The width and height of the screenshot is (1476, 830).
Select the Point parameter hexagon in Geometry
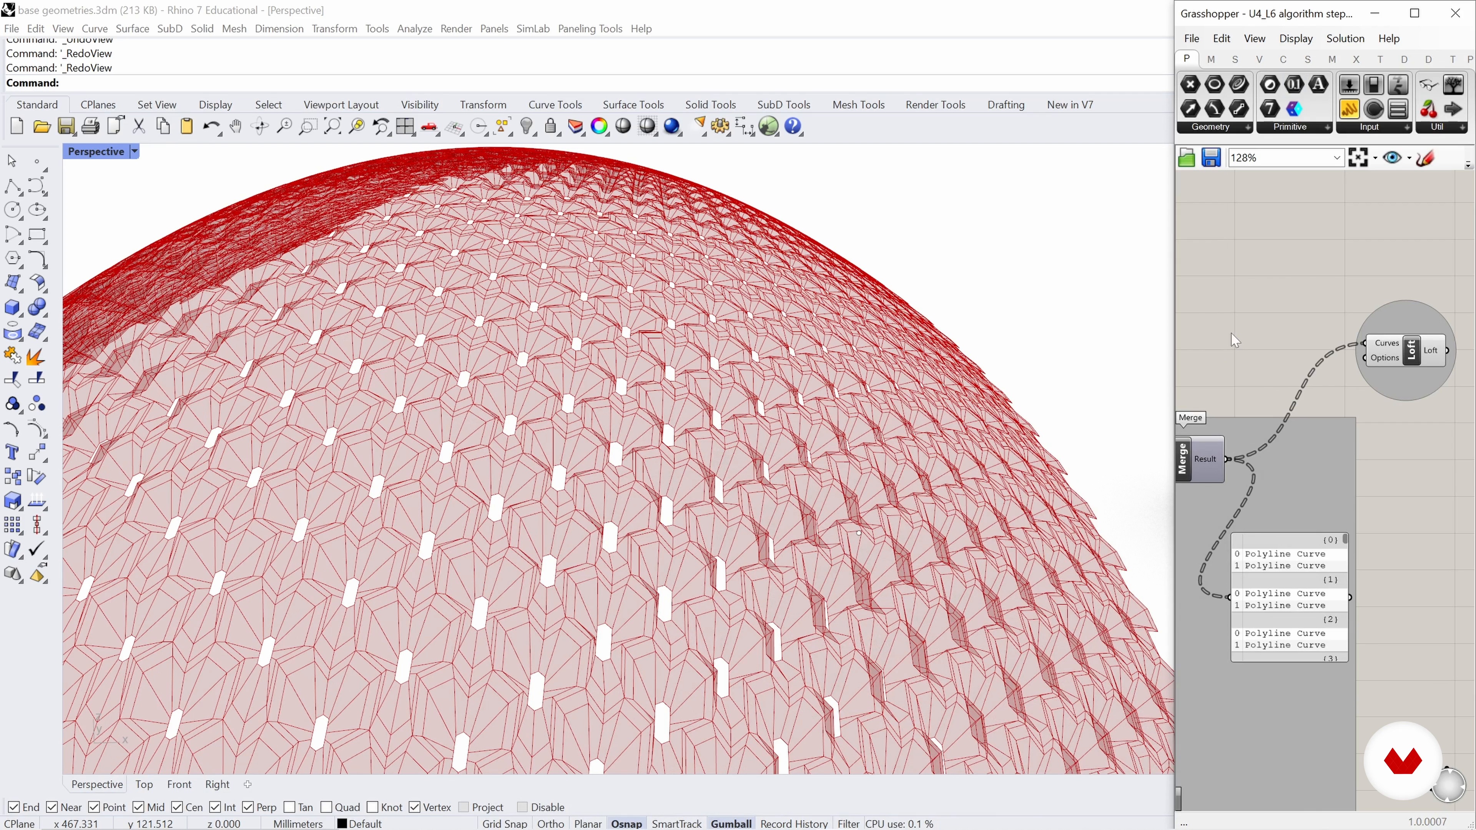[x=1190, y=85]
